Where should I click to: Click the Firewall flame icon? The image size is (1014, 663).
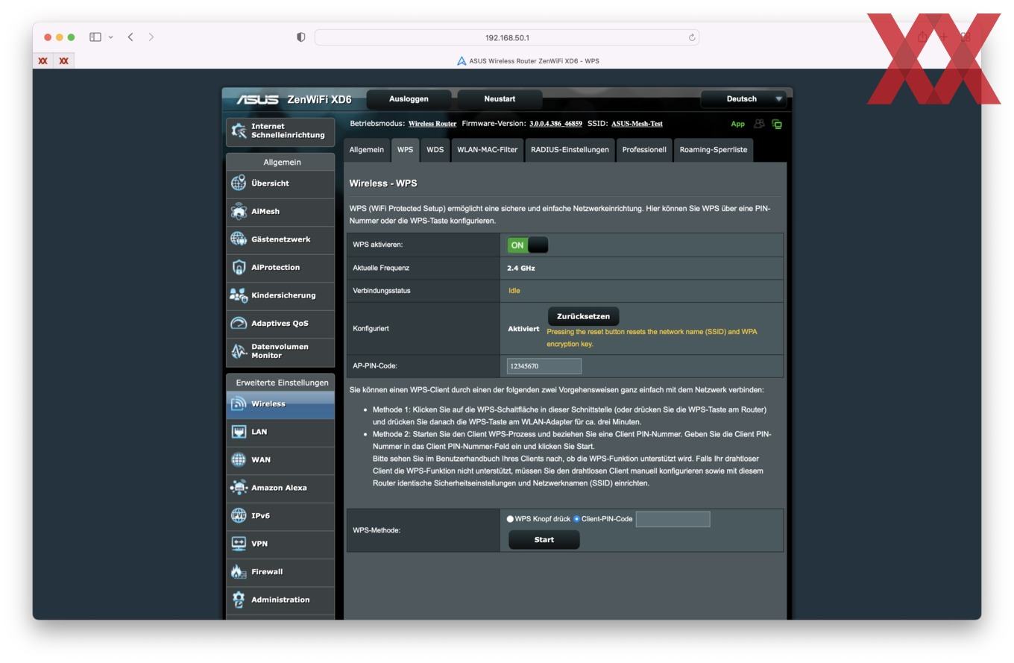pyautogui.click(x=239, y=572)
